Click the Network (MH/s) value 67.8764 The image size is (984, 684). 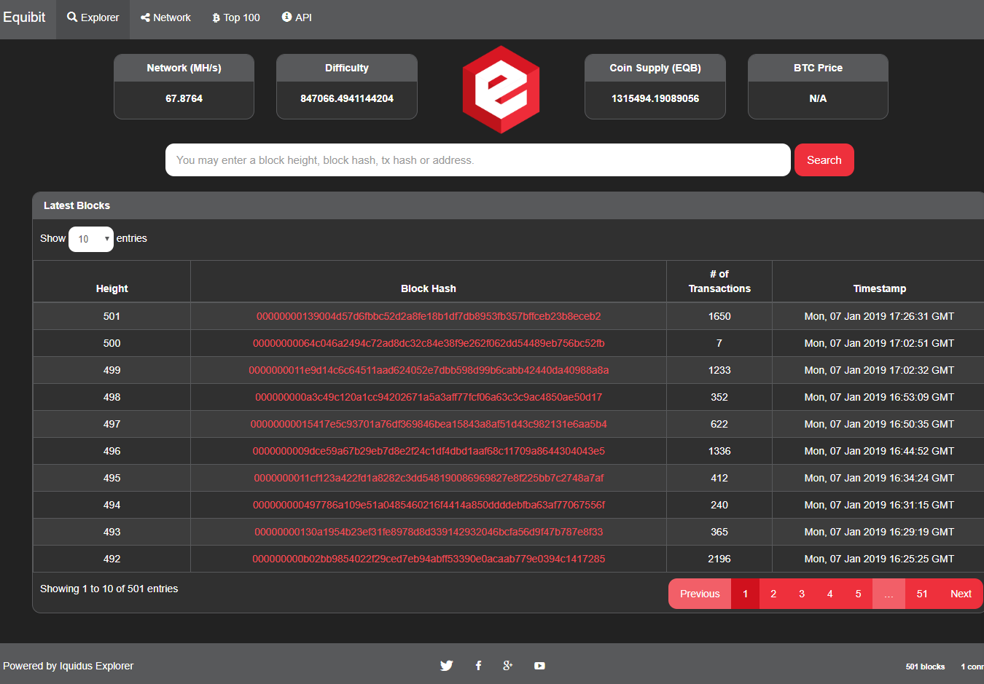click(x=184, y=98)
